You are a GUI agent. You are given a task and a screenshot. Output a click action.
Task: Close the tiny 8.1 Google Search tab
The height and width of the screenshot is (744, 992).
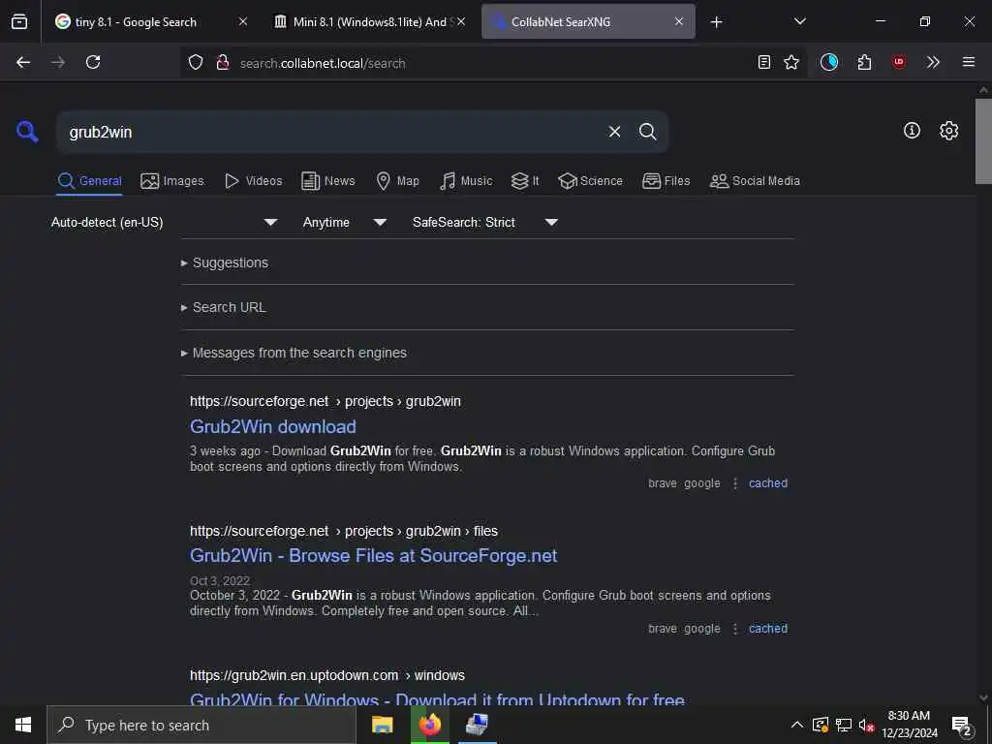coord(242,21)
